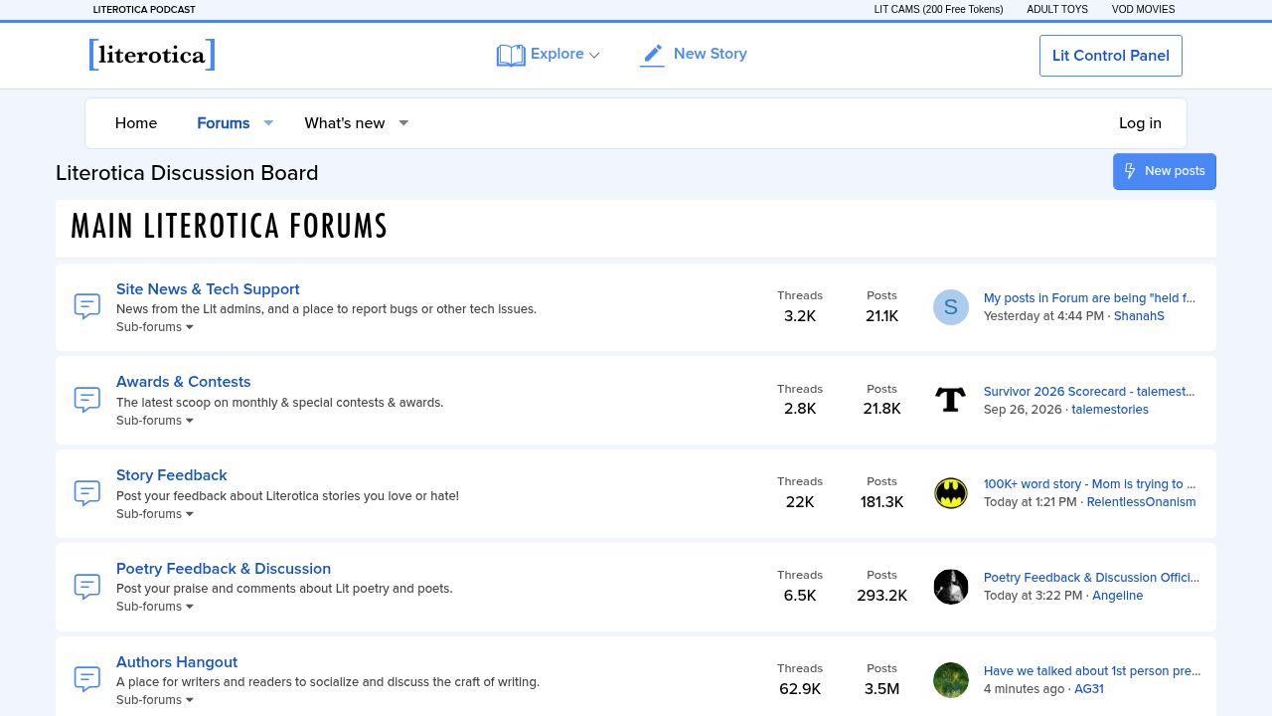Open talemestories user profile link
Screen dimensions: 1272x716
point(1110,410)
